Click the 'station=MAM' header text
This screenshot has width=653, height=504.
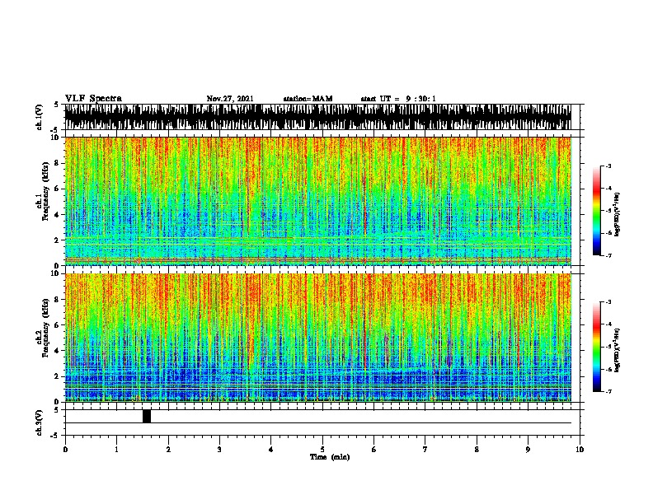(308, 99)
